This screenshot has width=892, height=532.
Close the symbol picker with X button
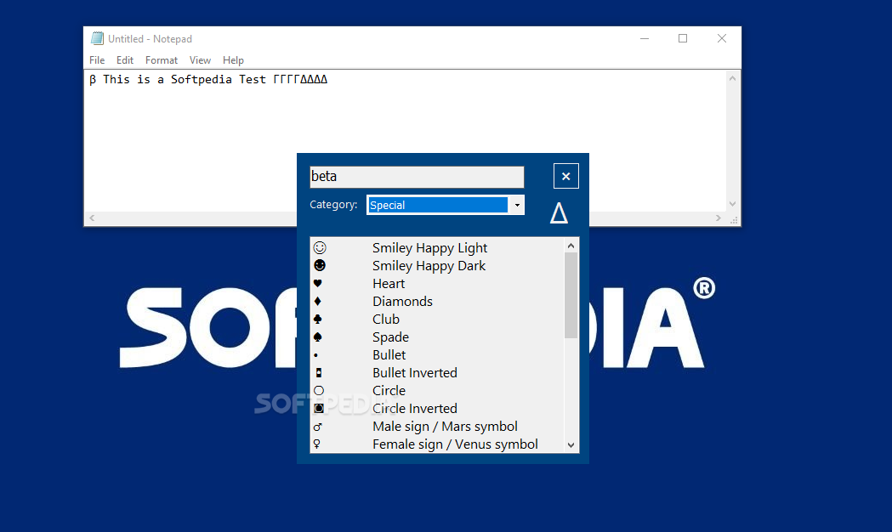click(566, 176)
